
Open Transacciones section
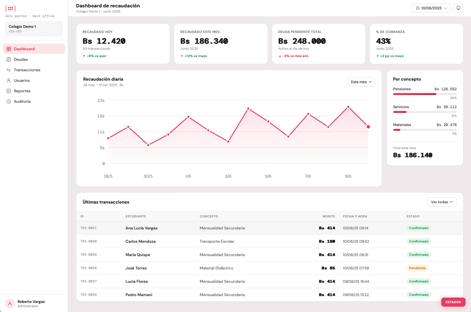34,70
